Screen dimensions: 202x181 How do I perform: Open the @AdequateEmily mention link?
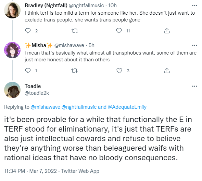coord(127,107)
